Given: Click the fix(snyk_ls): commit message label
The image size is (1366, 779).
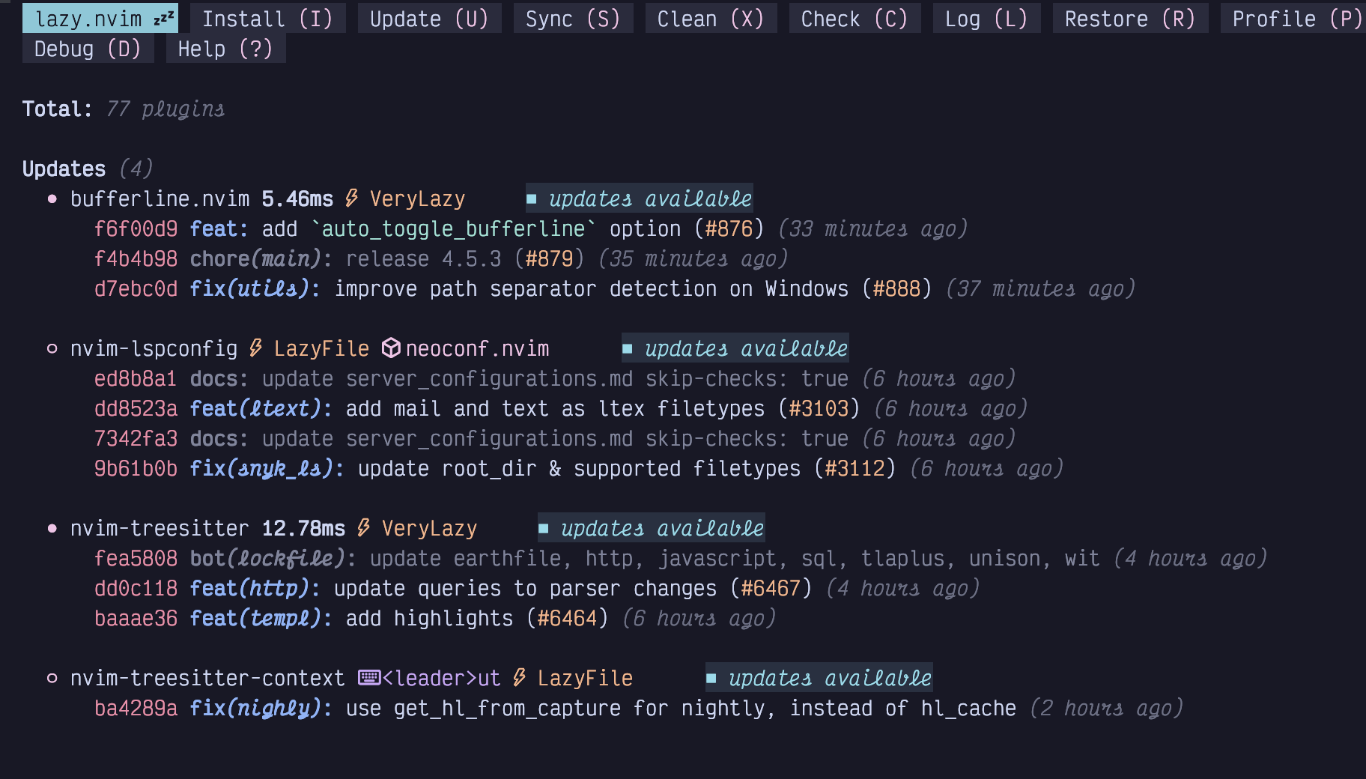Looking at the screenshot, I should click(x=267, y=468).
